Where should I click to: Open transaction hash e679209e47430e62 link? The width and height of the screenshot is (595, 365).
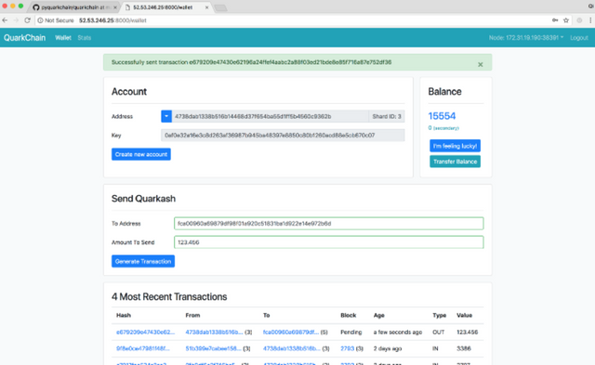(145, 332)
